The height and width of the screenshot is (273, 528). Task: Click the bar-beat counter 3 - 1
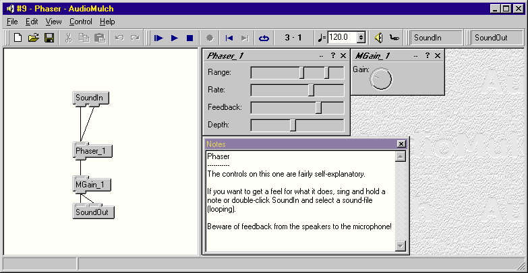[x=293, y=38]
